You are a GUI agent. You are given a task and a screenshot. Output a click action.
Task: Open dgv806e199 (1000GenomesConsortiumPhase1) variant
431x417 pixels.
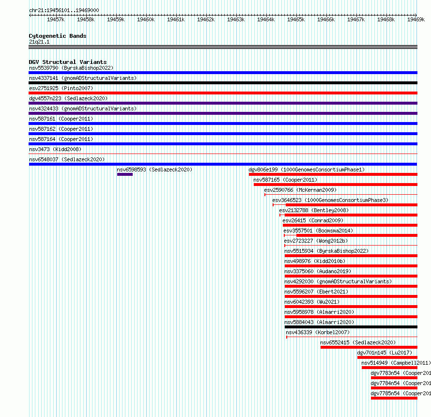[x=307, y=170]
